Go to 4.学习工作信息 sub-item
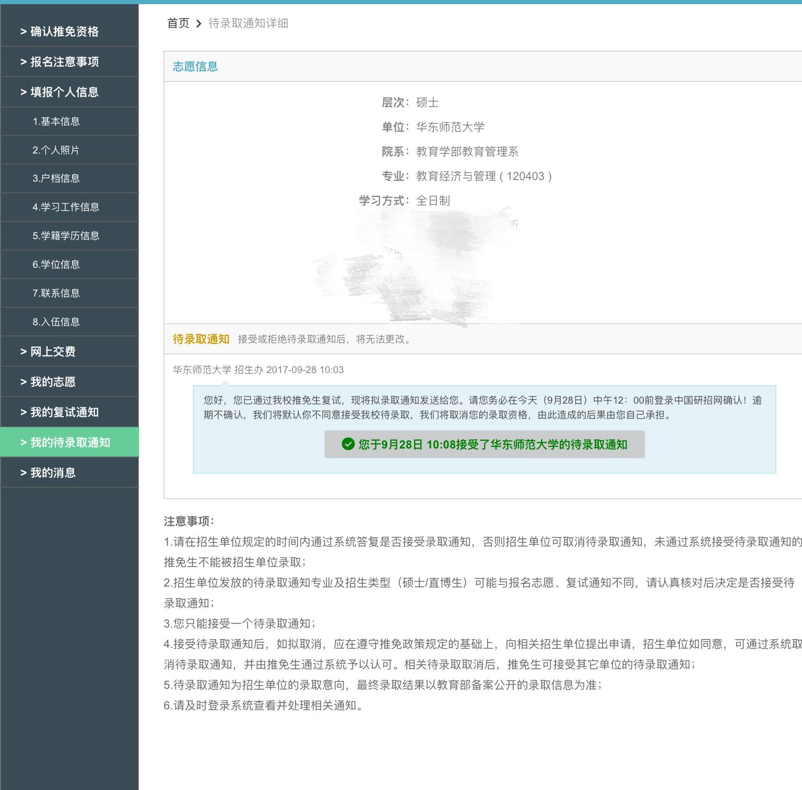 point(69,207)
